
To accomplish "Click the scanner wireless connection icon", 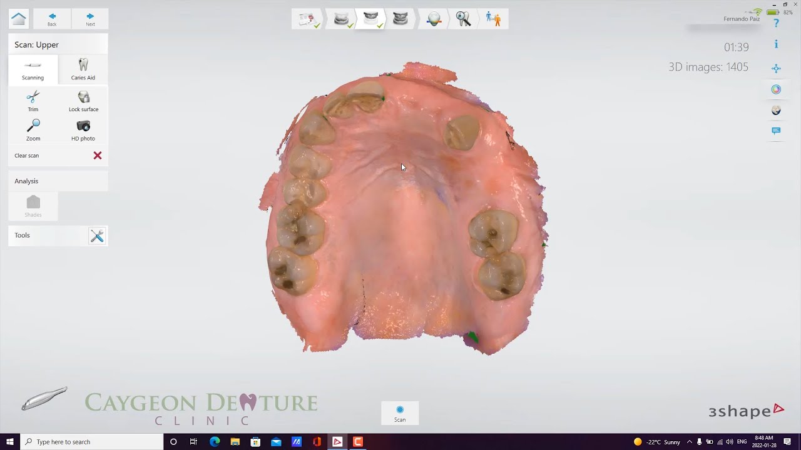I will (758, 12).
